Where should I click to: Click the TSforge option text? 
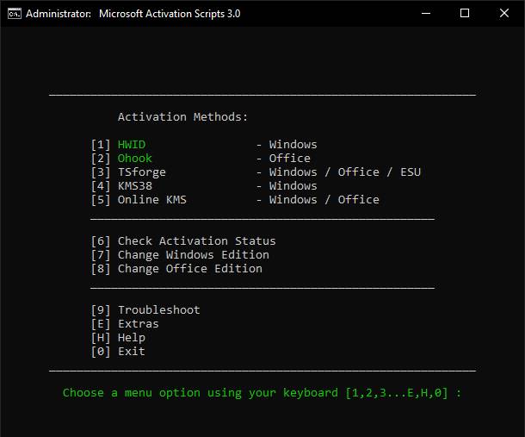142,172
